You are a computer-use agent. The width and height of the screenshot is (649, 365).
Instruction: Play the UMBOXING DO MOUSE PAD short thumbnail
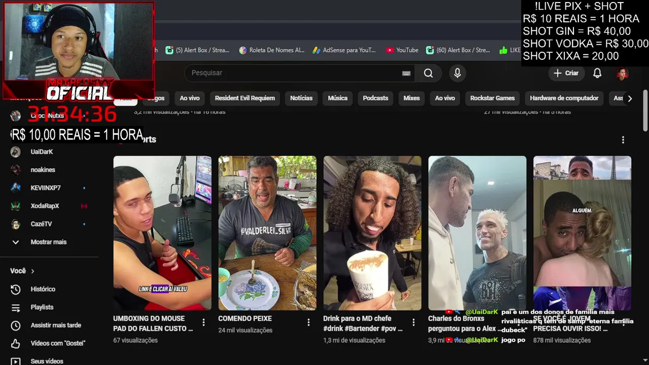(162, 233)
